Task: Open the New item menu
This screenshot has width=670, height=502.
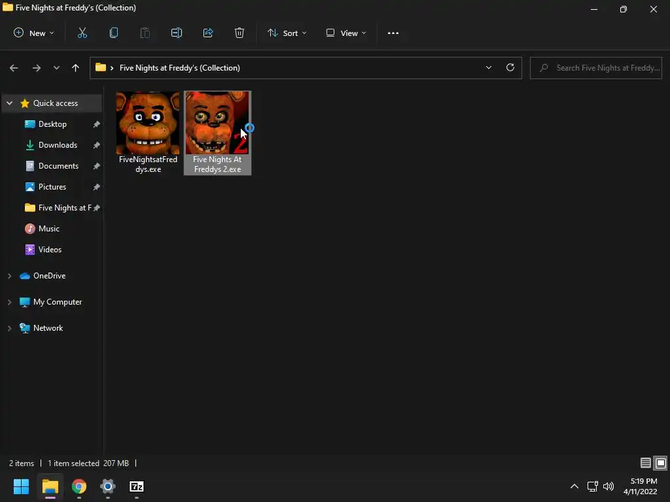Action: coord(34,33)
